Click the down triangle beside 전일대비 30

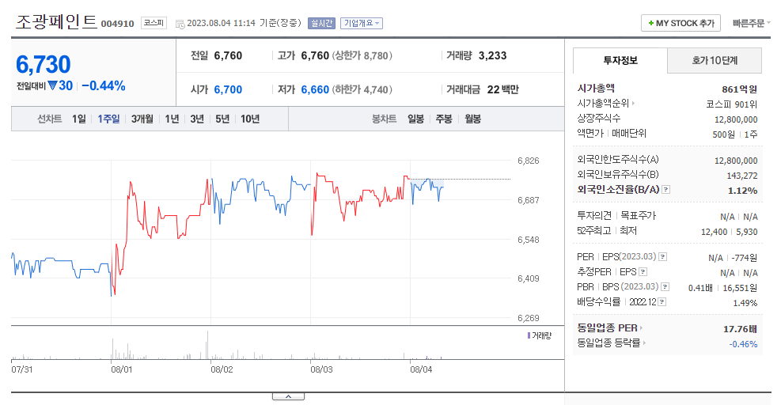(52, 85)
